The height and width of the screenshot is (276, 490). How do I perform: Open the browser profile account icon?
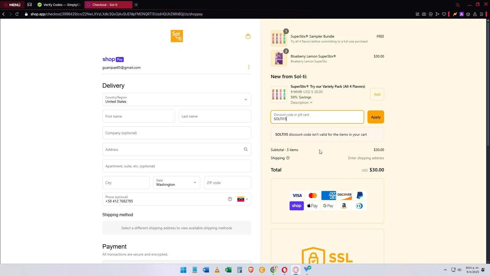pyautogui.click(x=475, y=14)
